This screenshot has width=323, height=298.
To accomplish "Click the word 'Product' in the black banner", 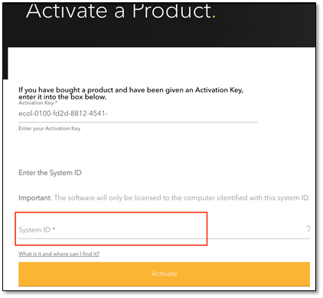I will [x=171, y=11].
